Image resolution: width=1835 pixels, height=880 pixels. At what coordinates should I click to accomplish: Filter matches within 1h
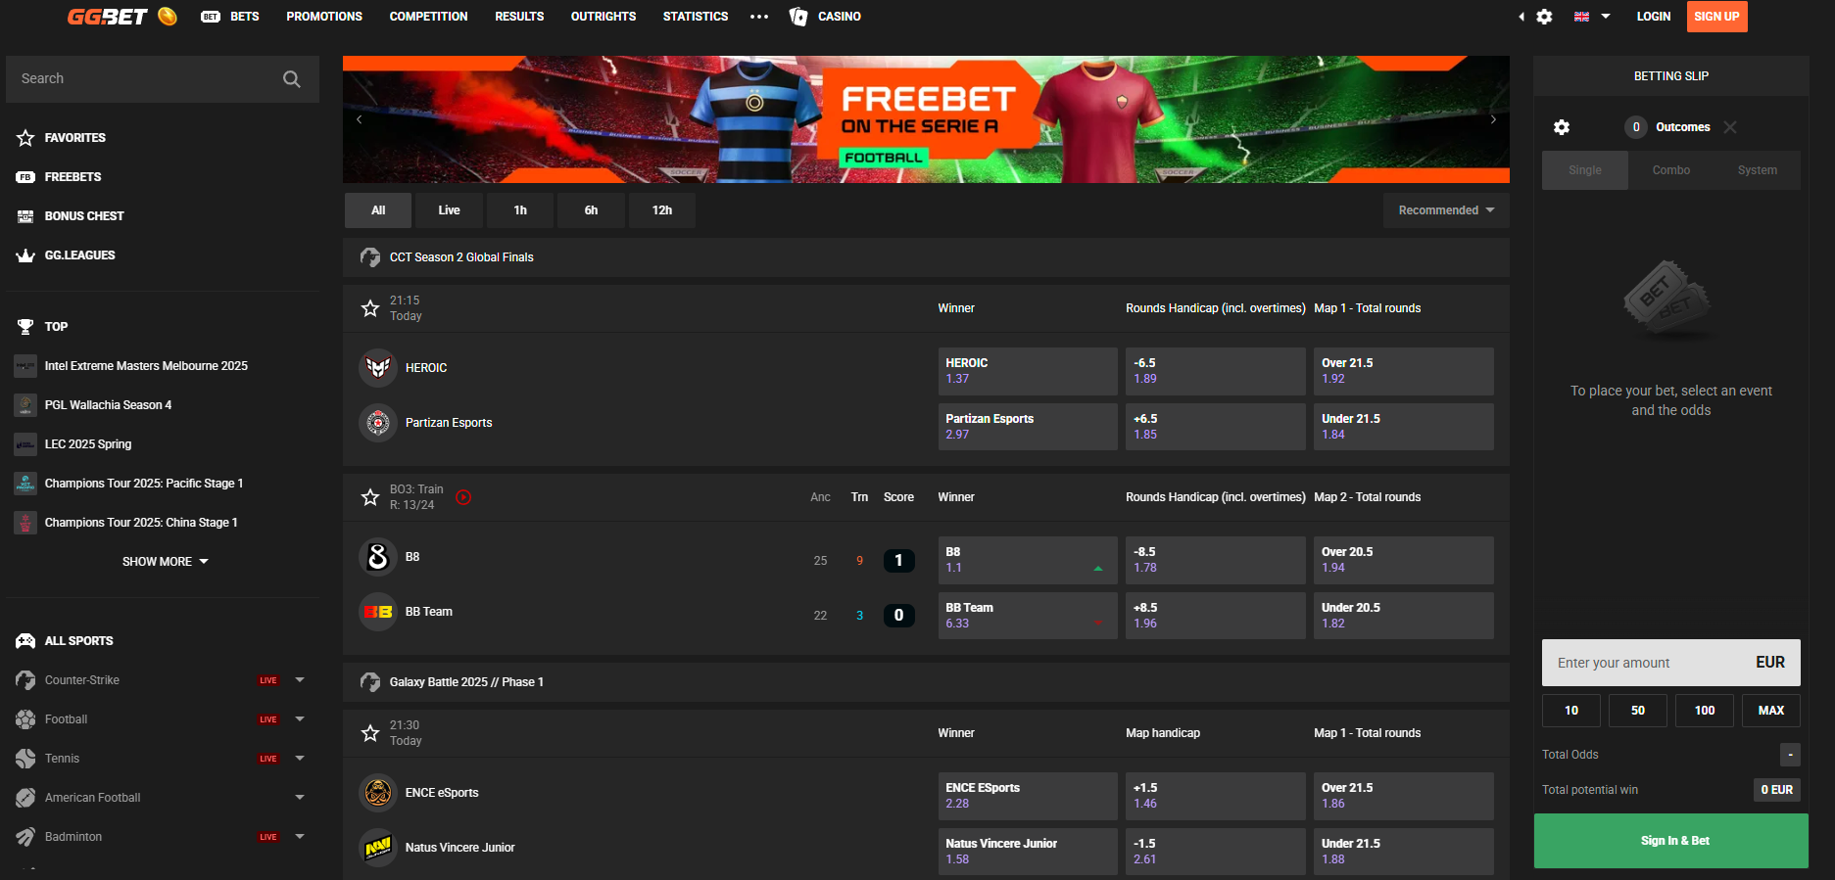click(x=520, y=210)
